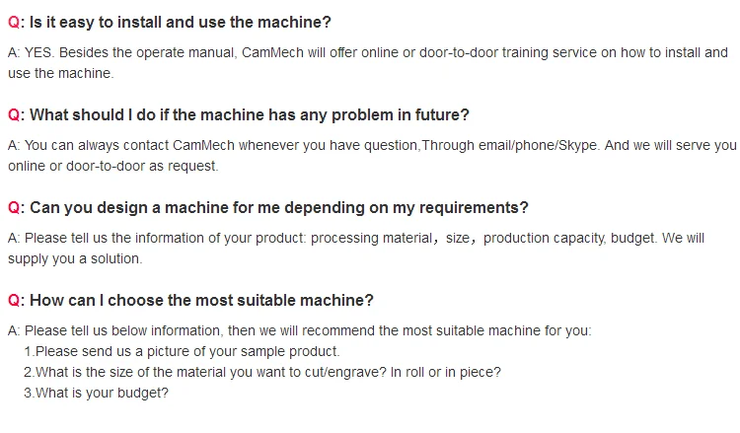Click the words 'production capacity, budget' in the third answer
The width and height of the screenshot is (740, 433).
(567, 239)
